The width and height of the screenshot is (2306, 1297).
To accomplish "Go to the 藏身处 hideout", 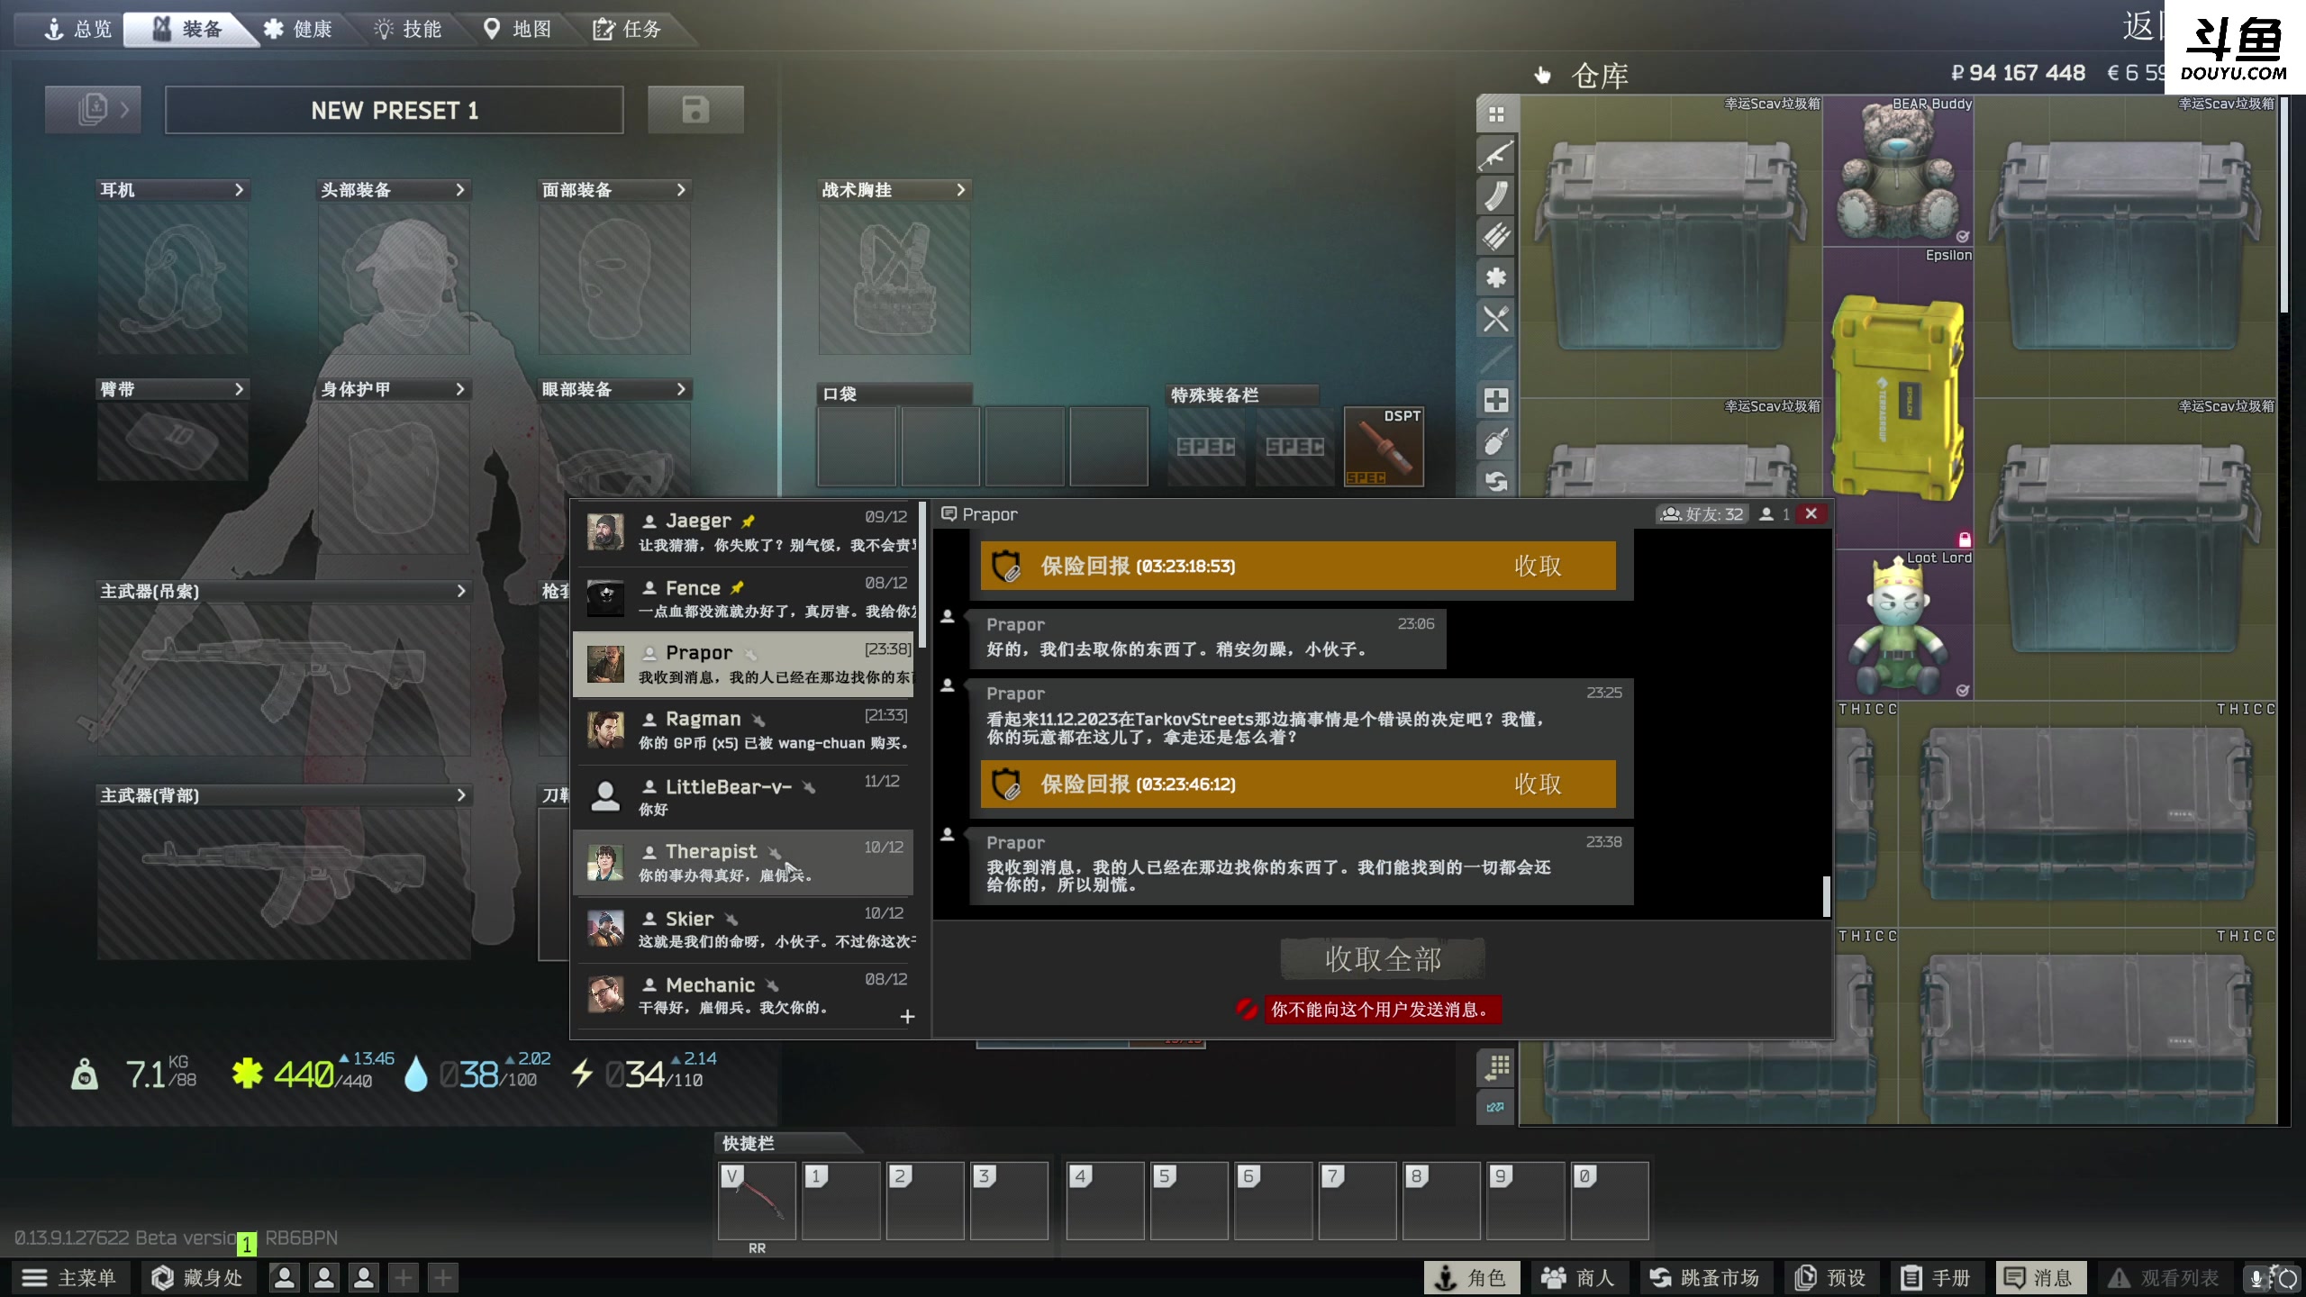I will tap(197, 1277).
